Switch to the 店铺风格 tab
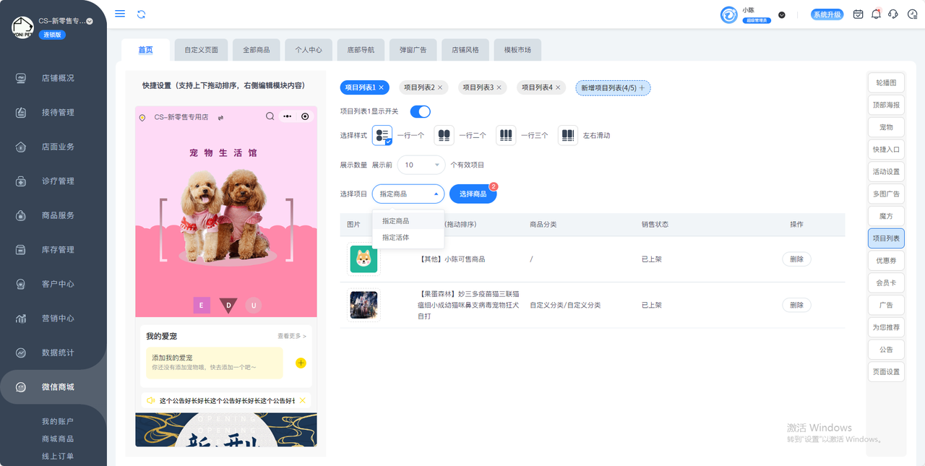 (x=465, y=50)
